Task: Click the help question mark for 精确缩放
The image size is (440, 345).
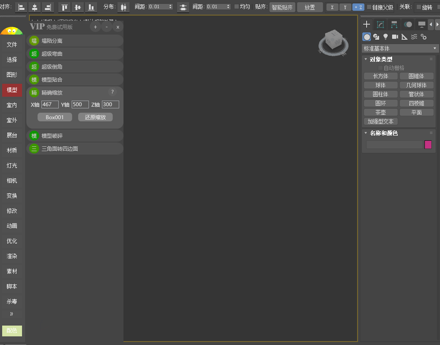Action: [x=112, y=92]
